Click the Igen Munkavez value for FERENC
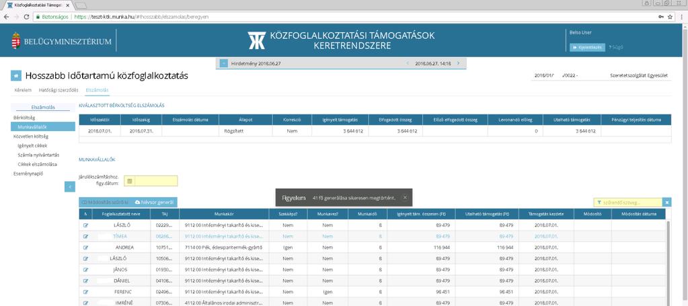 coord(328,292)
